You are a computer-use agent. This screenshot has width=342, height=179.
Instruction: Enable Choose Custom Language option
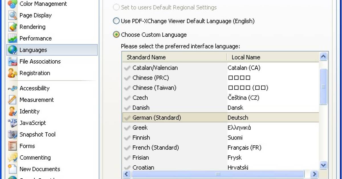coord(116,34)
